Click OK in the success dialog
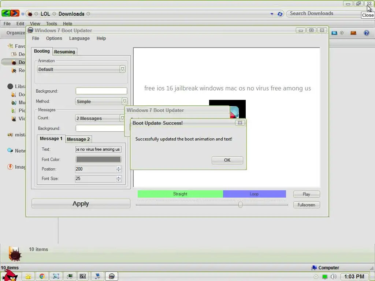The width and height of the screenshot is (375, 281). point(227,160)
